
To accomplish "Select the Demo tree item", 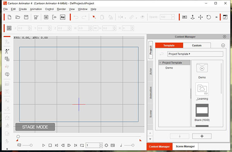I will tap(169, 68).
